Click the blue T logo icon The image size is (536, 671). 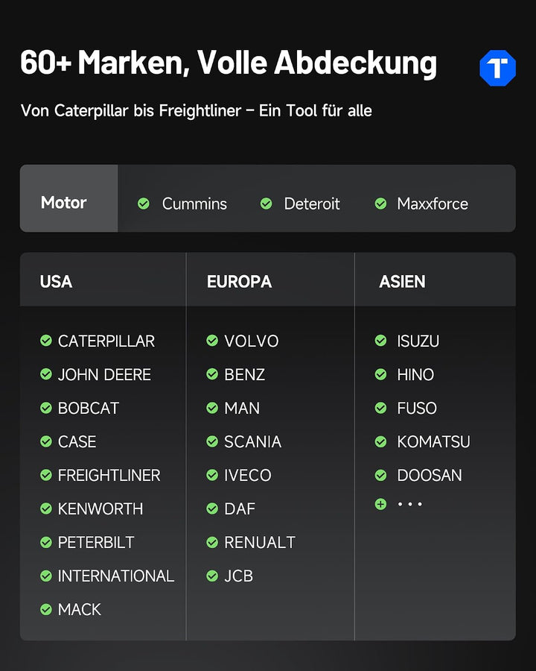click(x=497, y=68)
